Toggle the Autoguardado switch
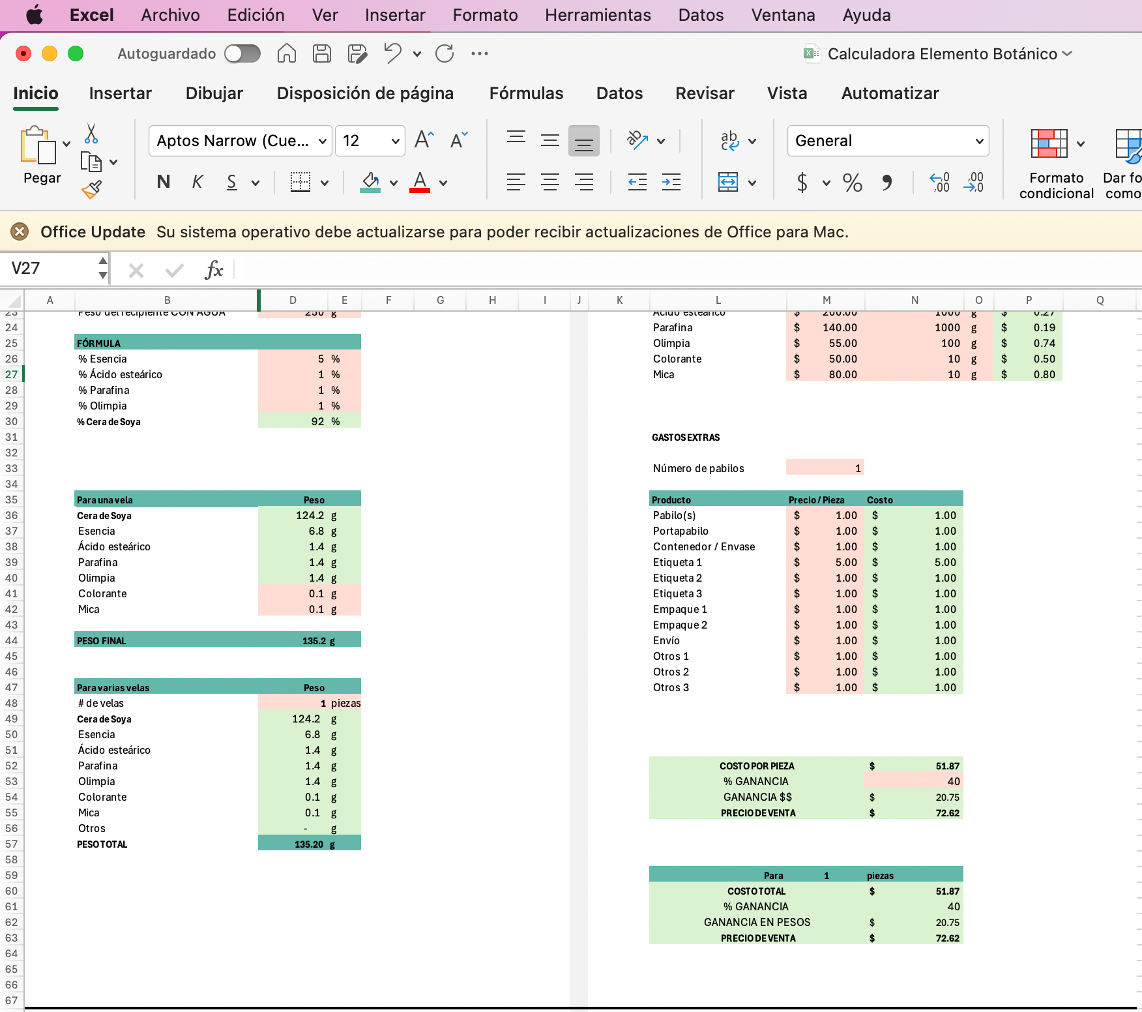This screenshot has width=1142, height=1012. tap(242, 53)
